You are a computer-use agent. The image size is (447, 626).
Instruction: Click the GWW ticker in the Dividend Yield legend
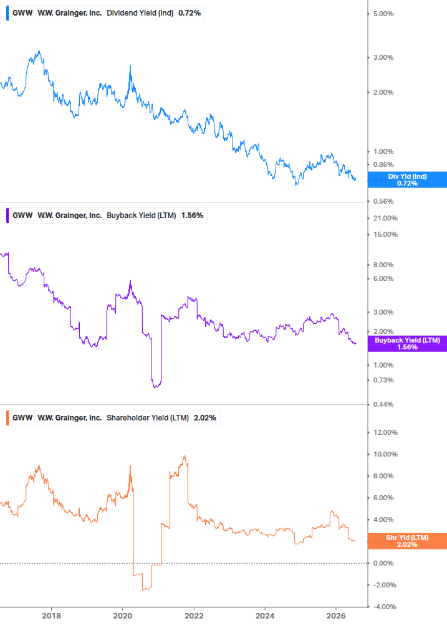[x=23, y=13]
